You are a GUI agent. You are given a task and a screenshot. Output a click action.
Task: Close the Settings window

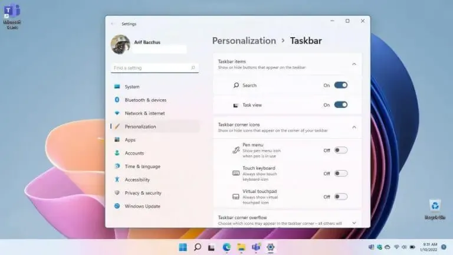(363, 21)
